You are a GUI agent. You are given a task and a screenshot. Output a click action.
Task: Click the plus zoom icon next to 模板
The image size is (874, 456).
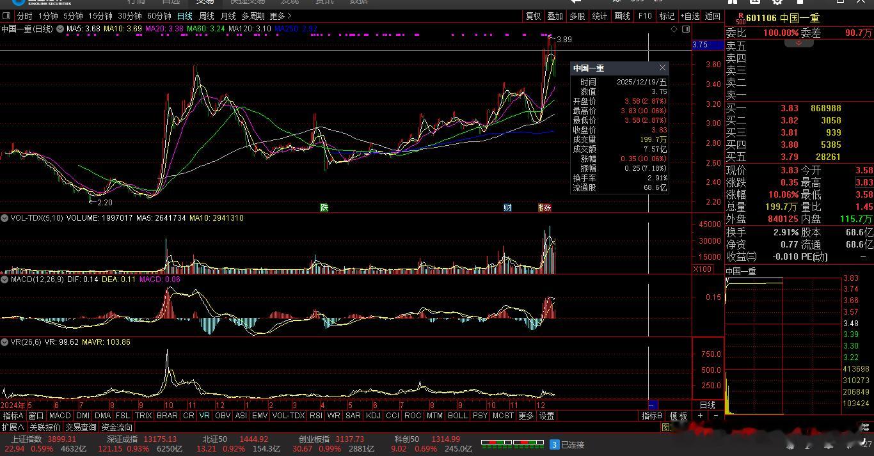(700, 416)
